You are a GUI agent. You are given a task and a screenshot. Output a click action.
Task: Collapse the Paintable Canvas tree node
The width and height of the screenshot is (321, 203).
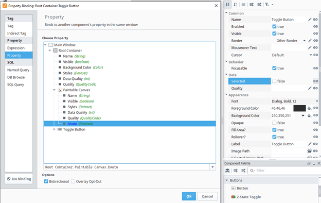tap(54, 90)
